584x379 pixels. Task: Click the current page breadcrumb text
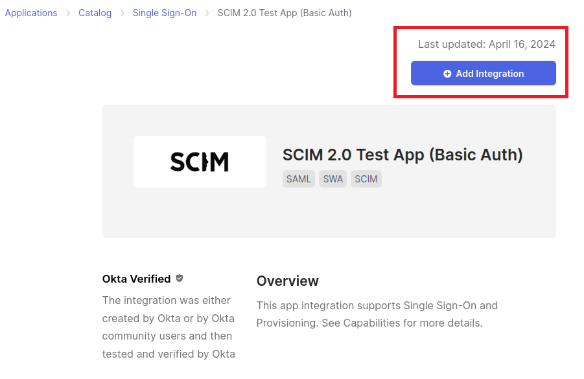click(285, 13)
